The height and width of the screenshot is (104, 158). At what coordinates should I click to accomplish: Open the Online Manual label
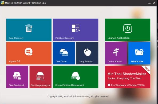(115, 61)
